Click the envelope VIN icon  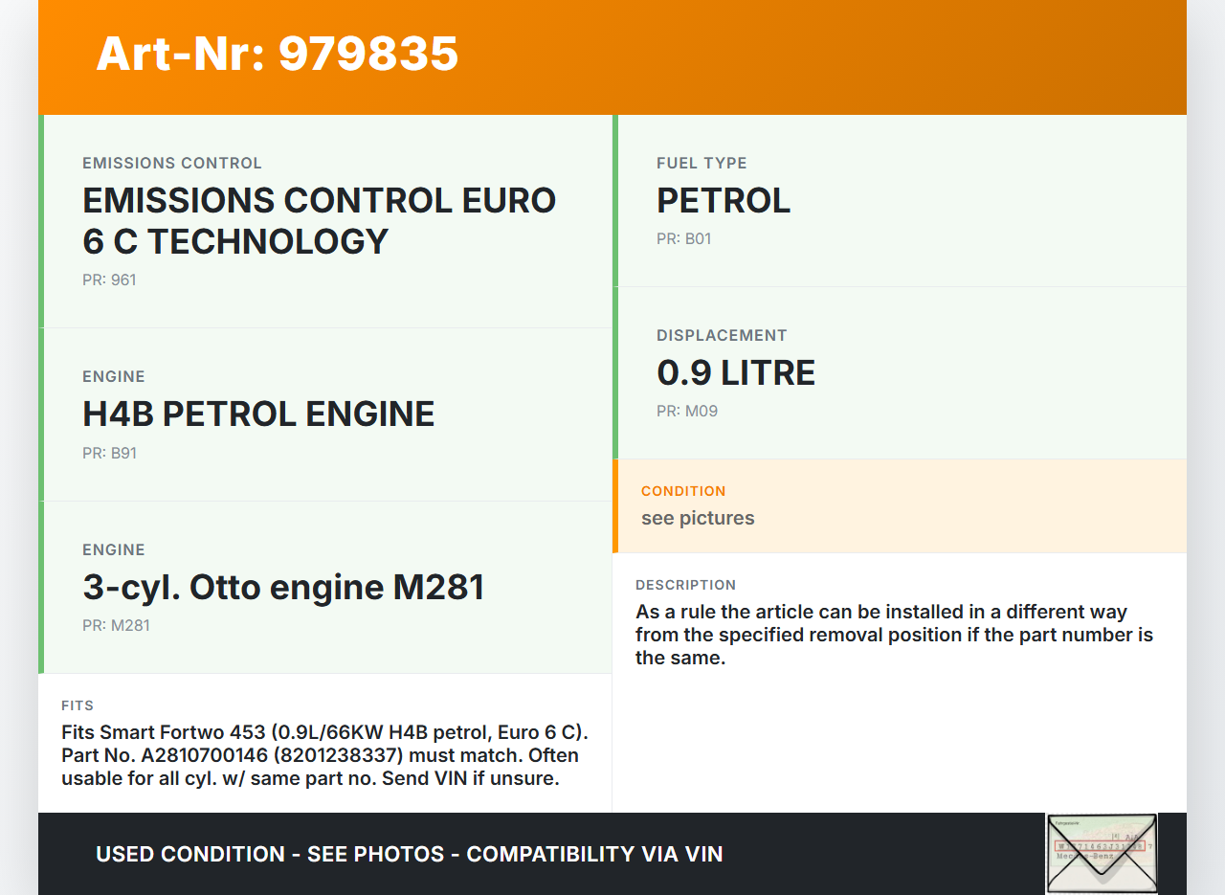click(1102, 853)
